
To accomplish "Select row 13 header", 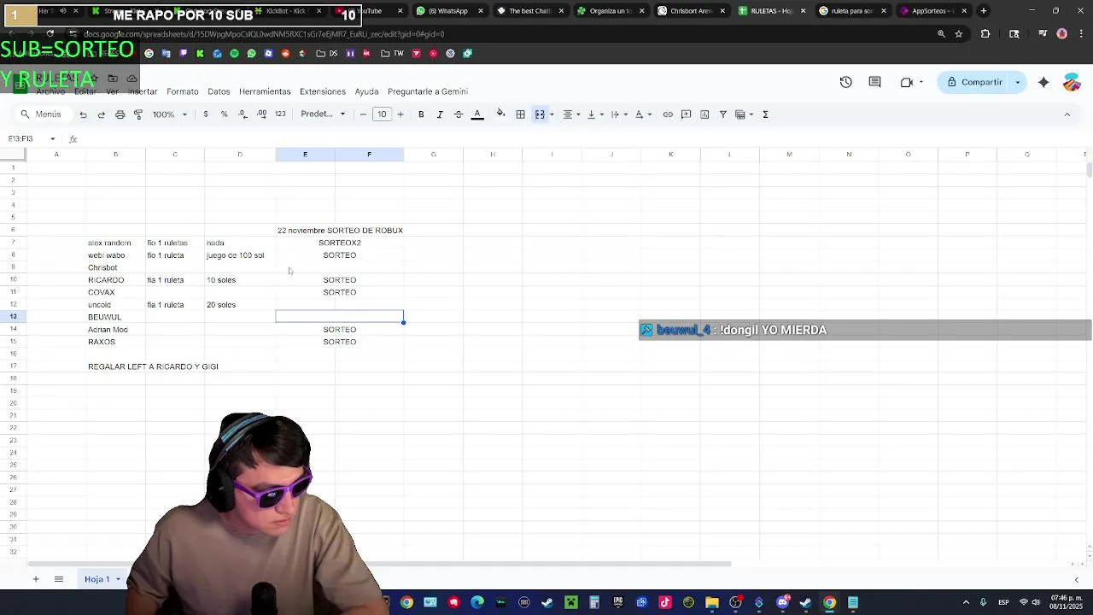I will coord(13,317).
